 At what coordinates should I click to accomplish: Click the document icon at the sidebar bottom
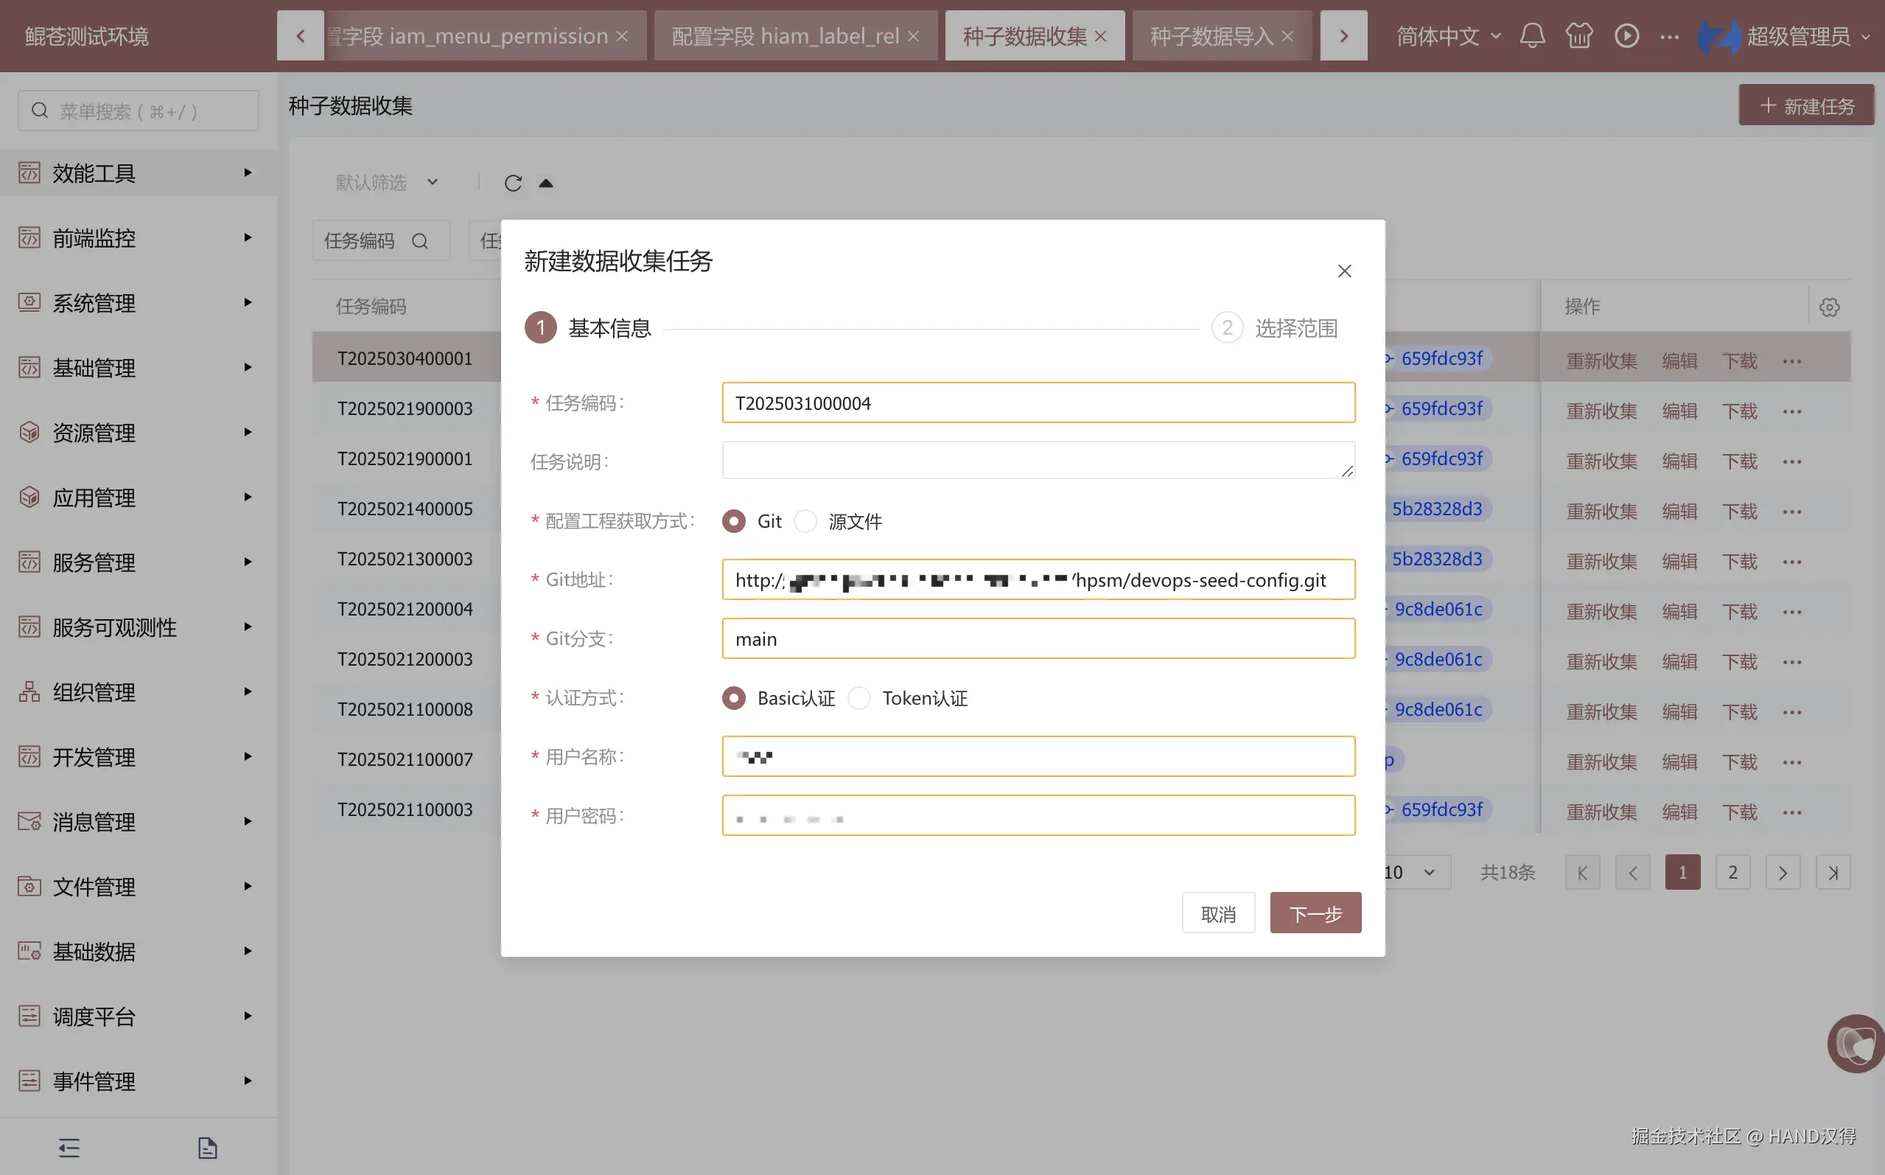(x=207, y=1148)
